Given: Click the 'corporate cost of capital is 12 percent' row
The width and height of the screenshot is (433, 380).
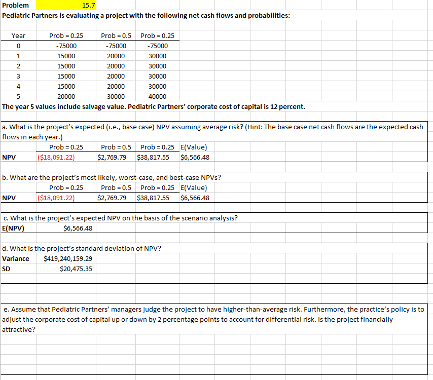Looking at the screenshot, I should [x=154, y=107].
